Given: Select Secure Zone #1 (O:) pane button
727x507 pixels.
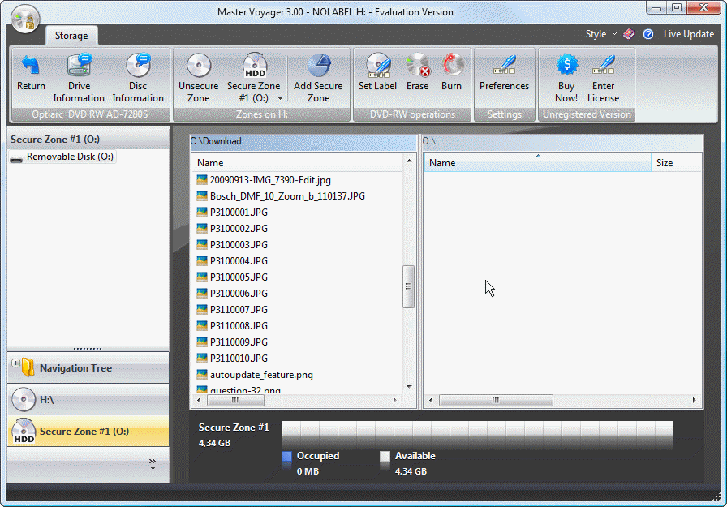Looking at the screenshot, I should tap(88, 432).
